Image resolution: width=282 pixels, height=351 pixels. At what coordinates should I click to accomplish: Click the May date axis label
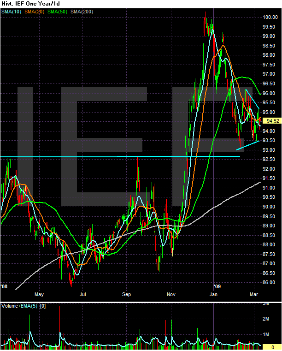click(x=39, y=295)
